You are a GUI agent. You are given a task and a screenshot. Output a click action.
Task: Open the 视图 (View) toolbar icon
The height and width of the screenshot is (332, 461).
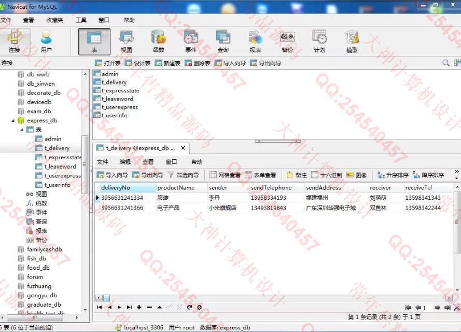127,41
